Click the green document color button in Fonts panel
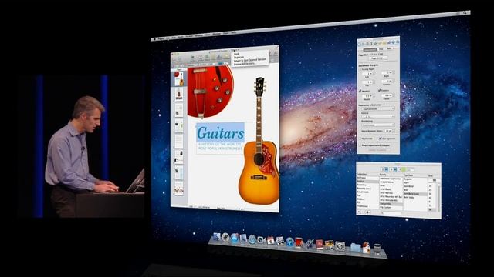 click(x=404, y=169)
